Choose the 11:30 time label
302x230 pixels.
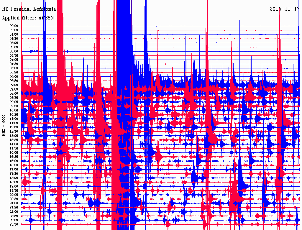pyautogui.click(x=14, y=123)
